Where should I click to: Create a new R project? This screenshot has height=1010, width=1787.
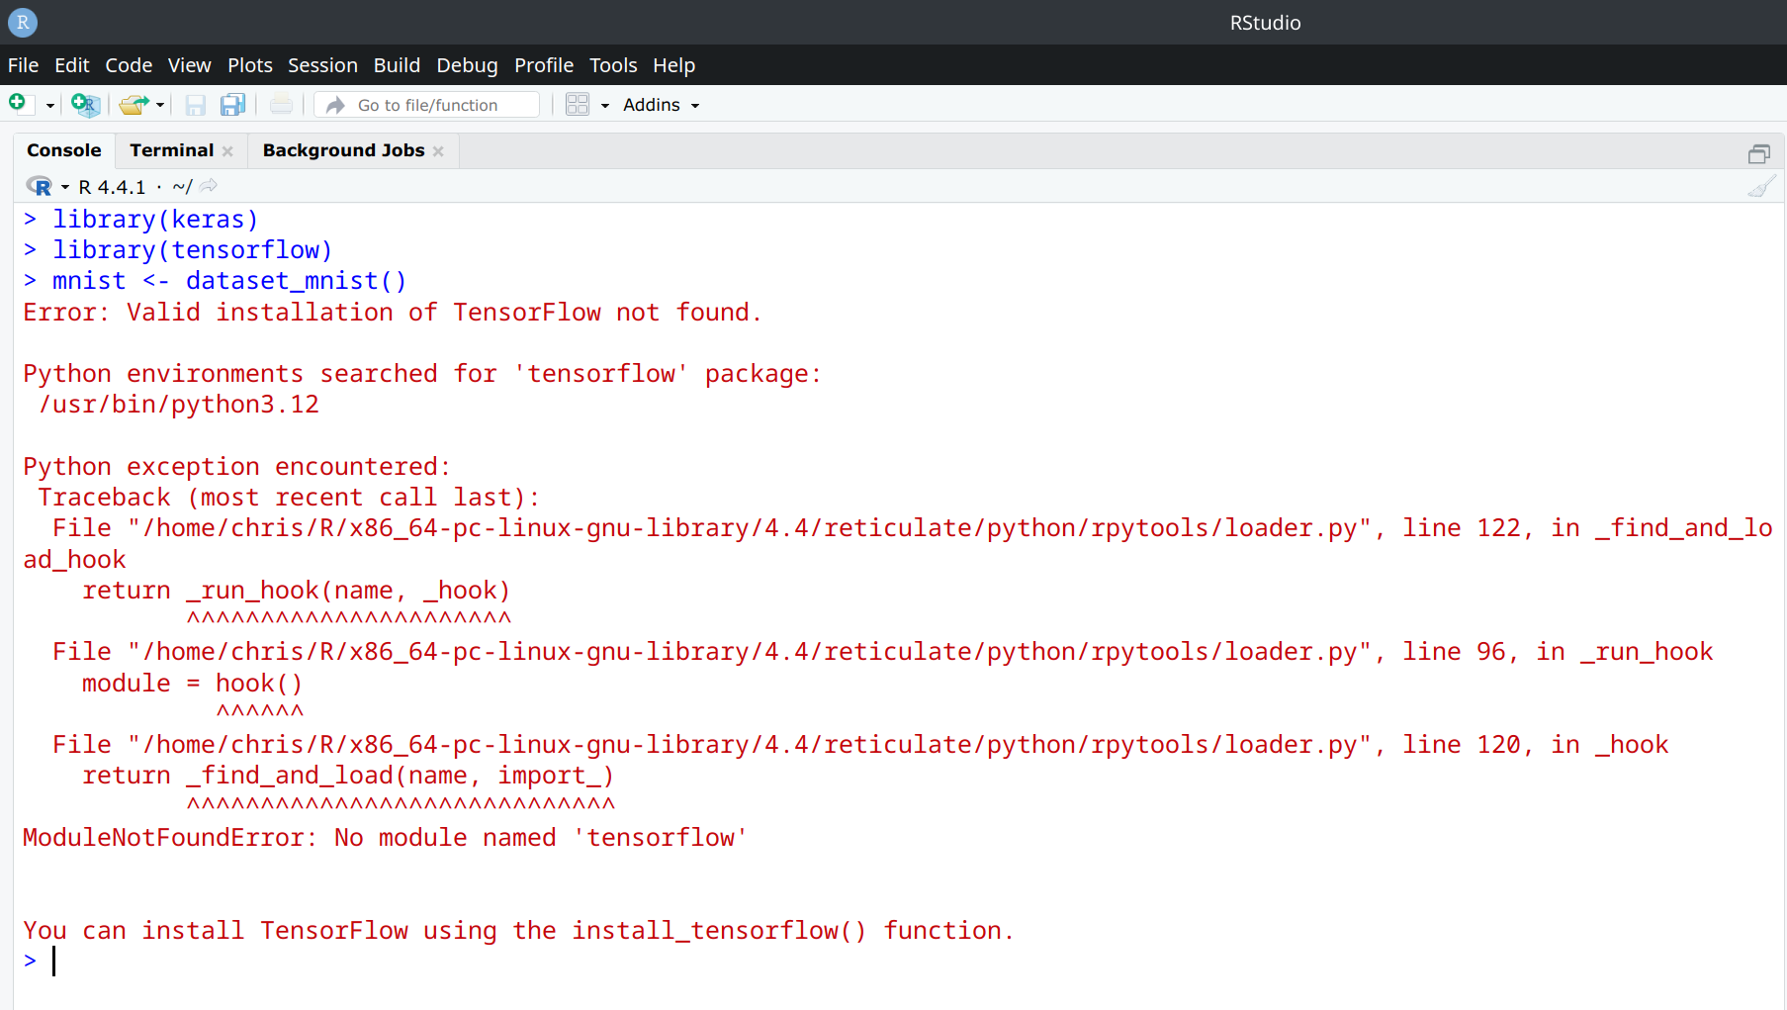pos(85,104)
